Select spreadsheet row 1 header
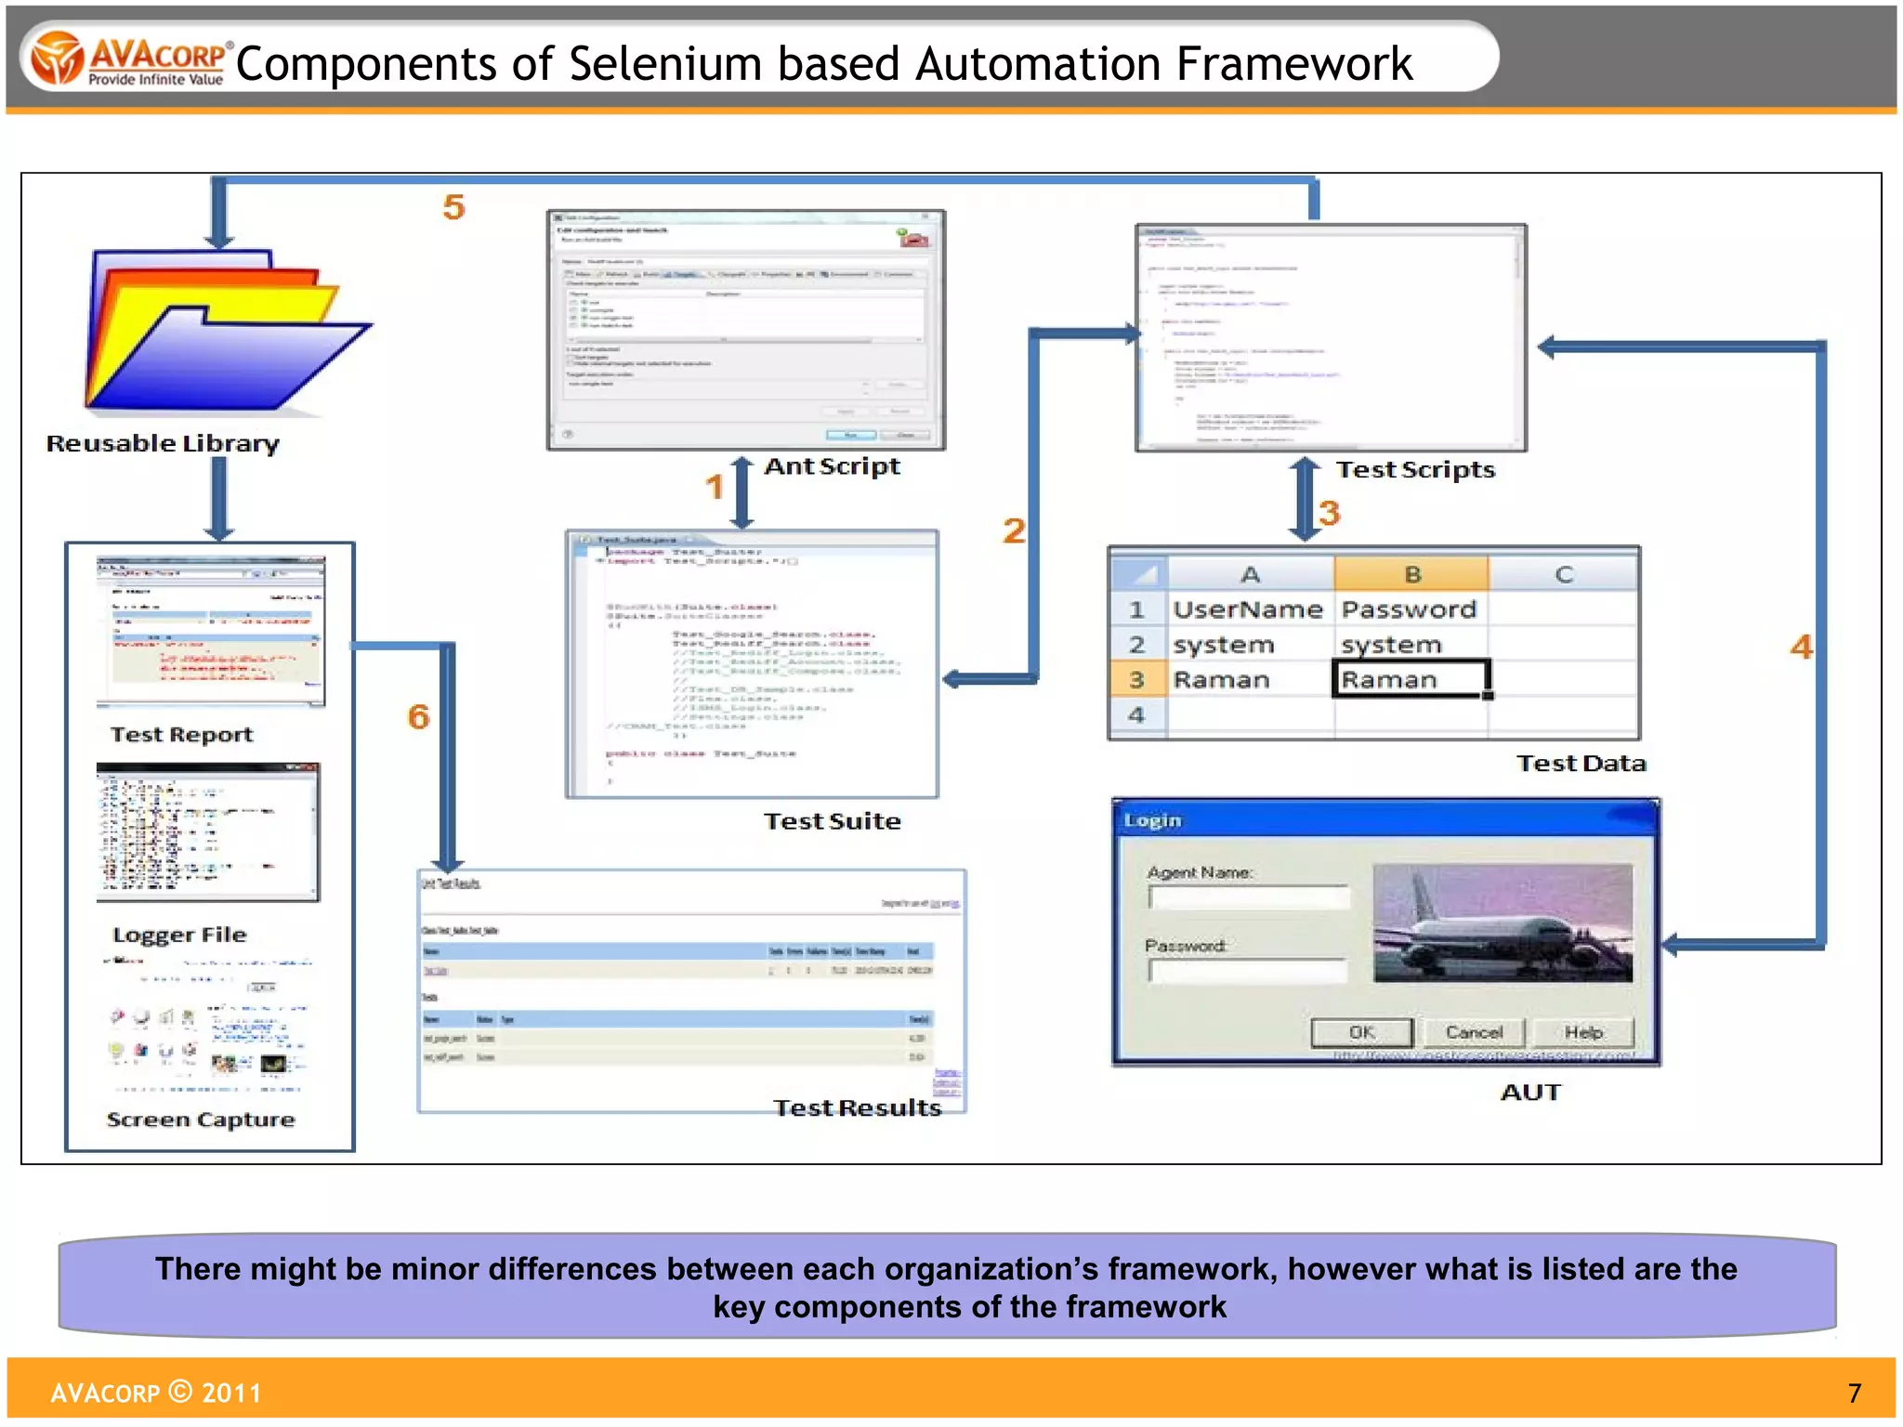This screenshot has height=1427, width=1903. tap(1138, 609)
